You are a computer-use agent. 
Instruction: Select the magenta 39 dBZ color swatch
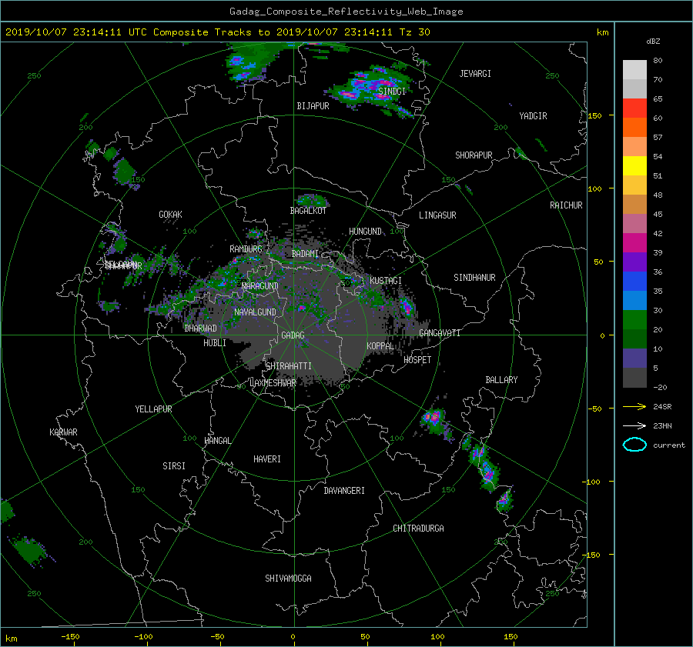tap(634, 242)
